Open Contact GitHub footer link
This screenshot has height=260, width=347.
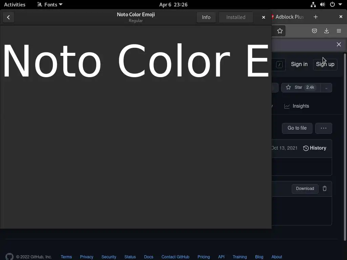point(175,257)
